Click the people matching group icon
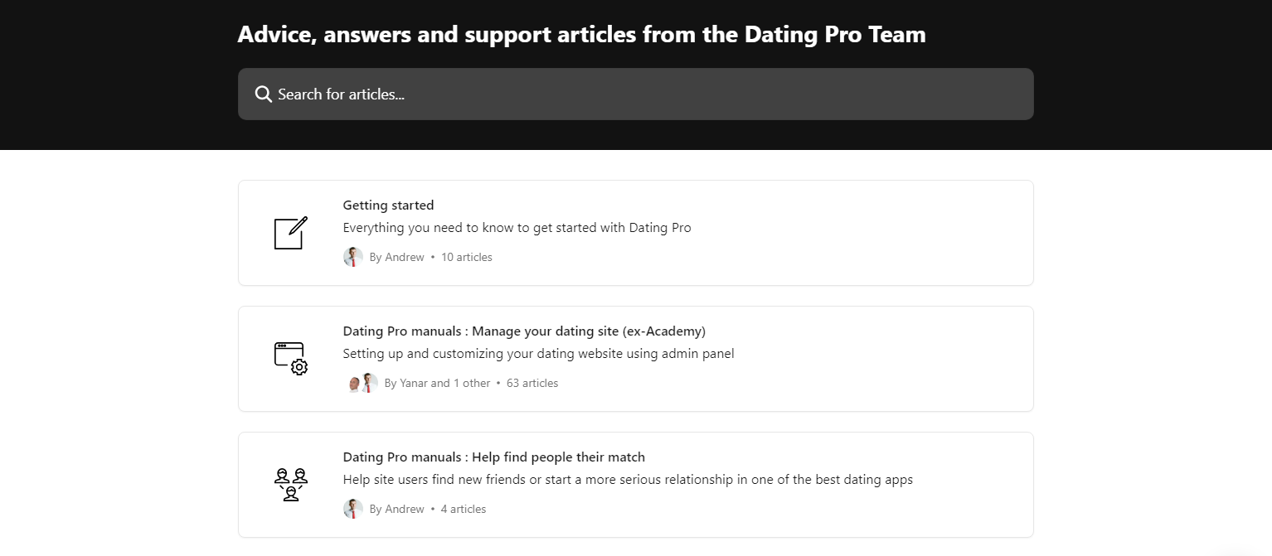 291,485
